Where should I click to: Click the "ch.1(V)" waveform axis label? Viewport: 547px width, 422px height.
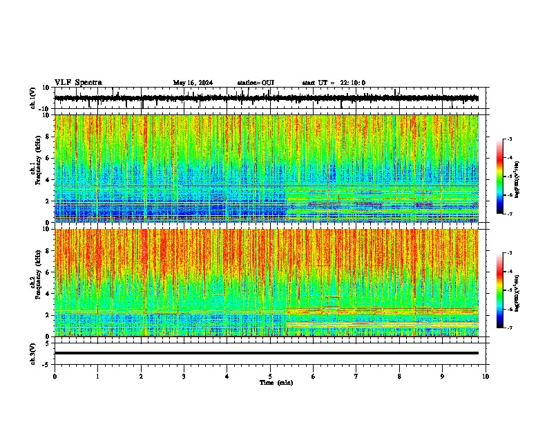(x=33, y=98)
